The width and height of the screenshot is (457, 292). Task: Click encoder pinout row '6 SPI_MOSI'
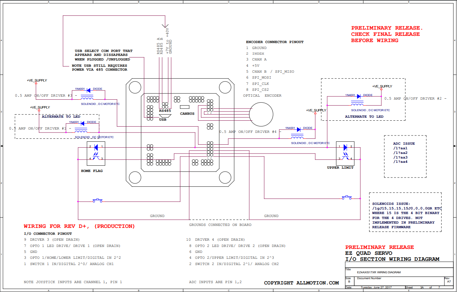coord(259,78)
